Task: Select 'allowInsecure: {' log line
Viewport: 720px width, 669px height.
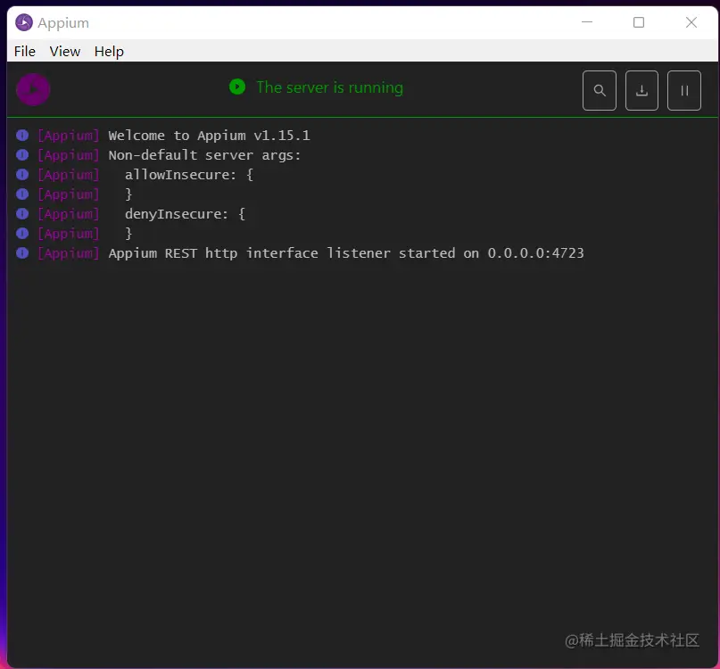Action: pyautogui.click(x=189, y=175)
